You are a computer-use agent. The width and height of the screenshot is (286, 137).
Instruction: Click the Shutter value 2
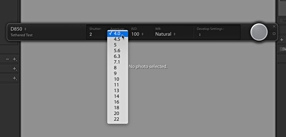[91, 34]
